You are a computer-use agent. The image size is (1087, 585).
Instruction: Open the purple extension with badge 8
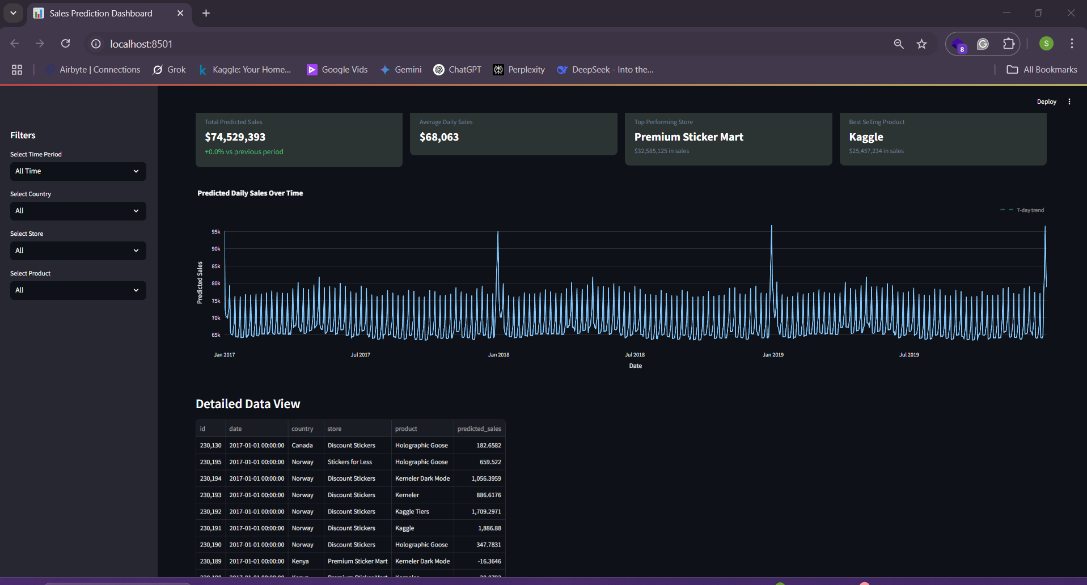pos(959,44)
